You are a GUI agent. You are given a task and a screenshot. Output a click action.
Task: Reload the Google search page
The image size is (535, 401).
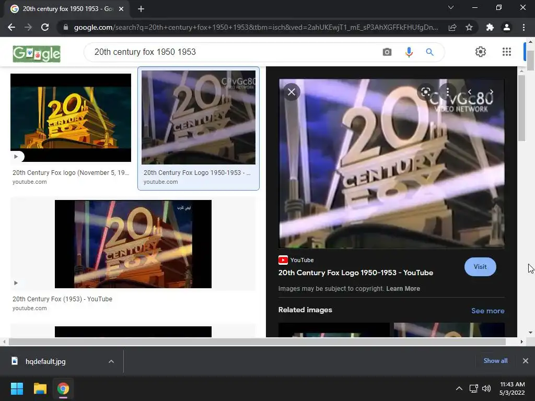[45, 27]
